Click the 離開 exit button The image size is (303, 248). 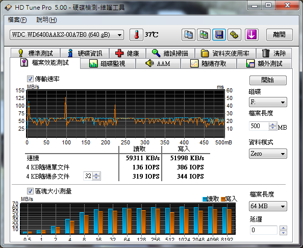(x=280, y=35)
